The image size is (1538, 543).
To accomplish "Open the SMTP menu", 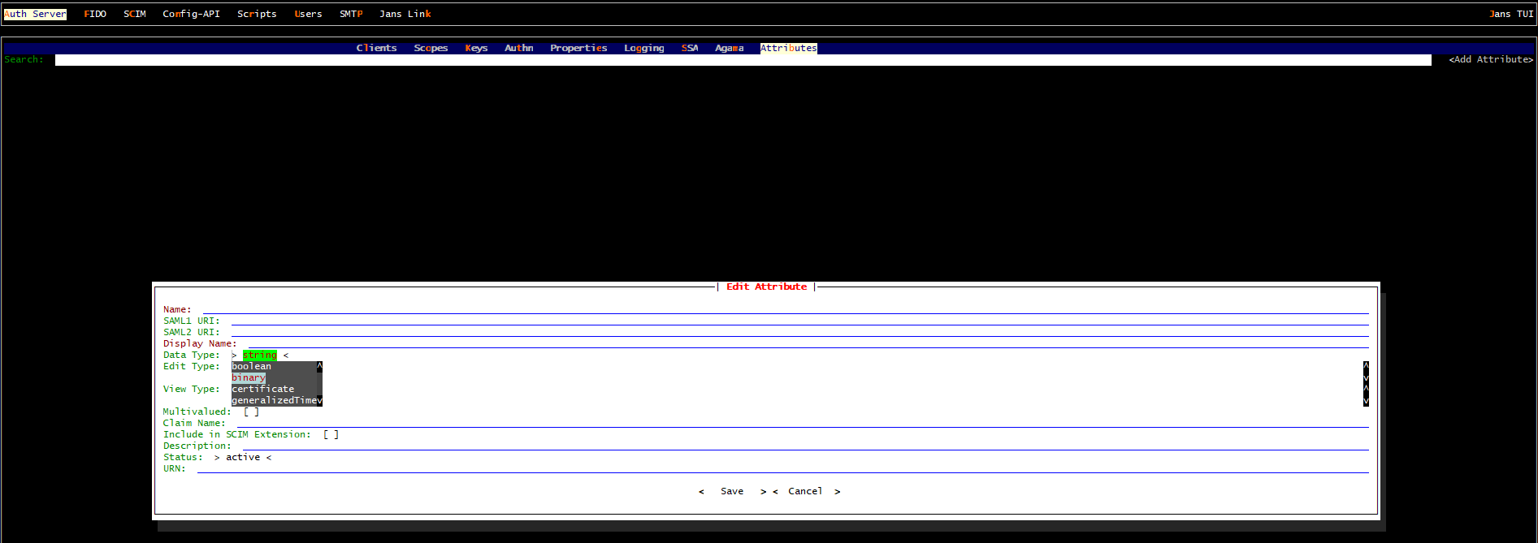I will click(x=351, y=14).
